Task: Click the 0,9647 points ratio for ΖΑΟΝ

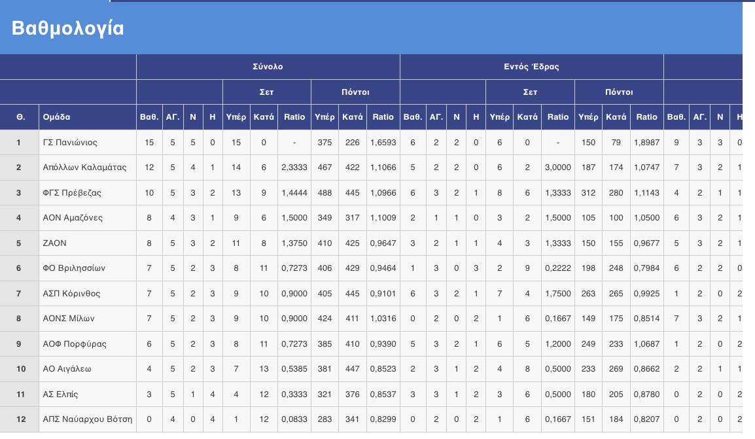Action: (x=383, y=243)
